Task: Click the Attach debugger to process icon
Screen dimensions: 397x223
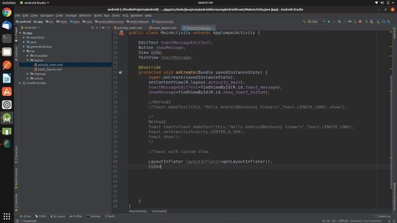Action: (355, 22)
